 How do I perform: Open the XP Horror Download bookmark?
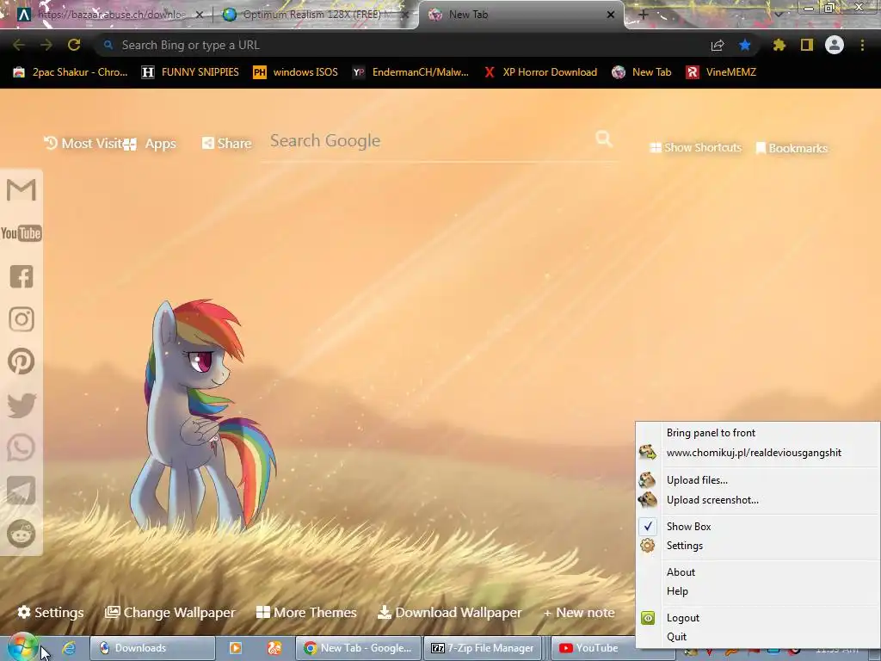click(540, 72)
